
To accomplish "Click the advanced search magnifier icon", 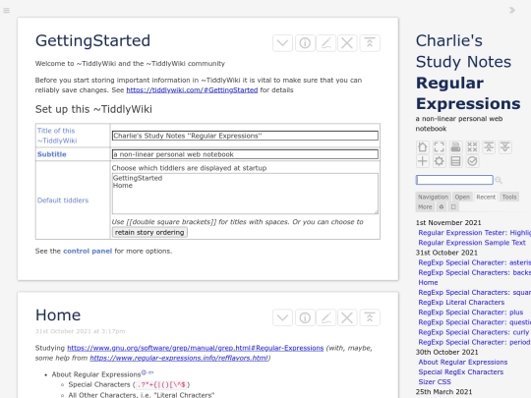I will (499, 180).
